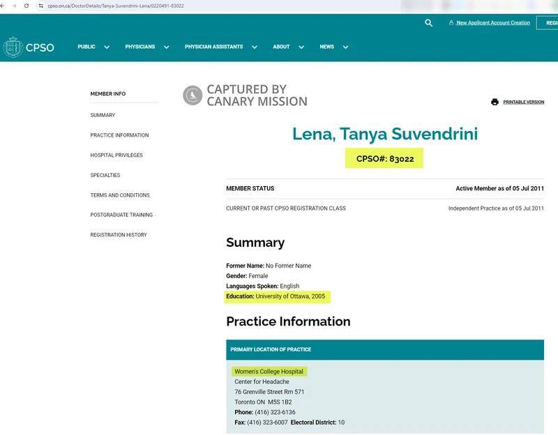Jump to Registration History in sidebar
The height and width of the screenshot is (435, 558).
coord(119,235)
